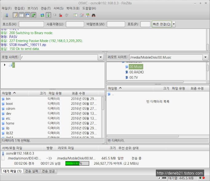Screen dimensions: 210x181
Task: Open the 로컬 사이트 path dropdown
Action: pos(101,57)
